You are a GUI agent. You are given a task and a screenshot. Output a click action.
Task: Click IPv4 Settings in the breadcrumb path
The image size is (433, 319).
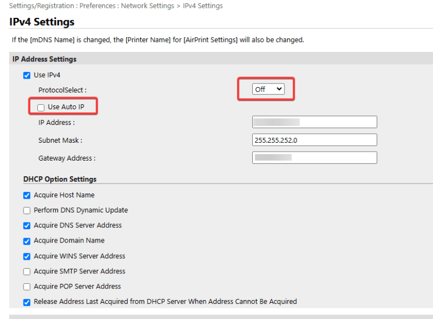pyautogui.click(x=203, y=6)
